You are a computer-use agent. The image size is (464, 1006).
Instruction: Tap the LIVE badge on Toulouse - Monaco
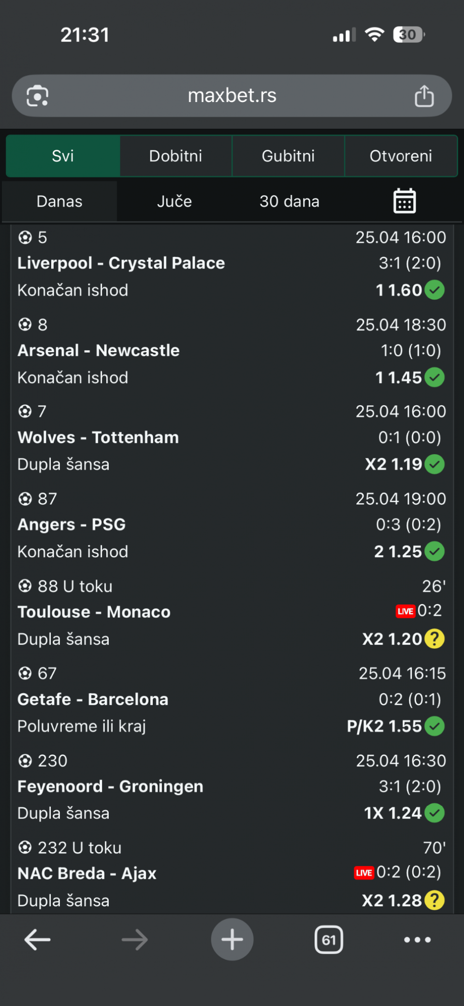pos(405,611)
